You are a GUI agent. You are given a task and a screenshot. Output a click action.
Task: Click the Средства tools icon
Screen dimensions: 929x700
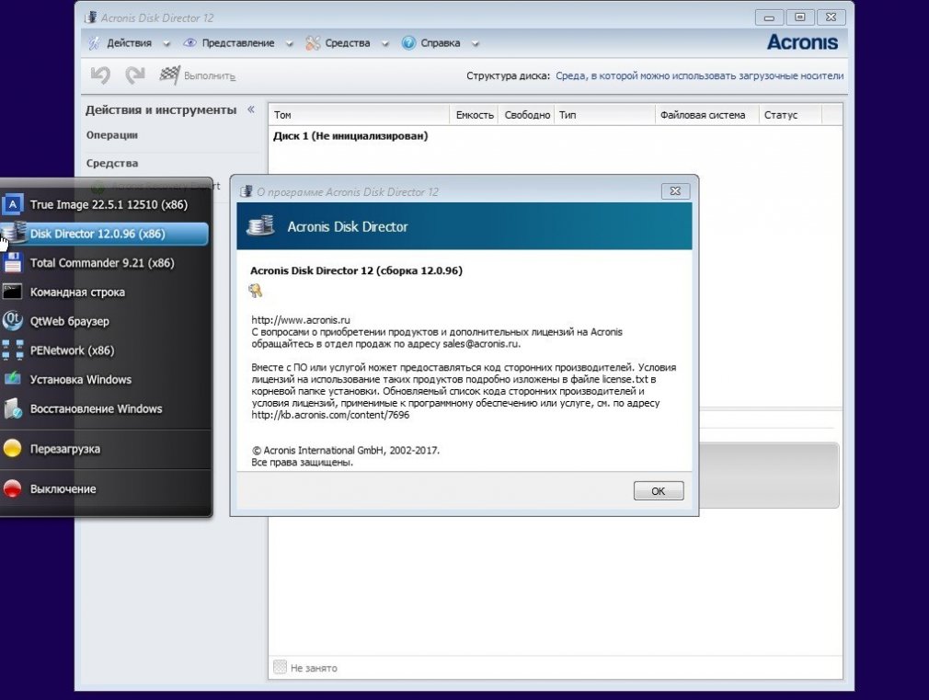click(313, 43)
